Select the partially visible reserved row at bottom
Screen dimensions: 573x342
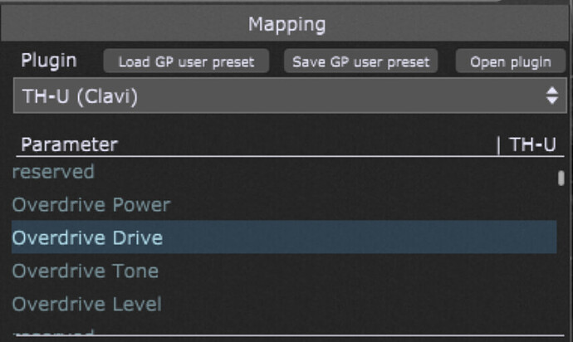click(x=284, y=330)
